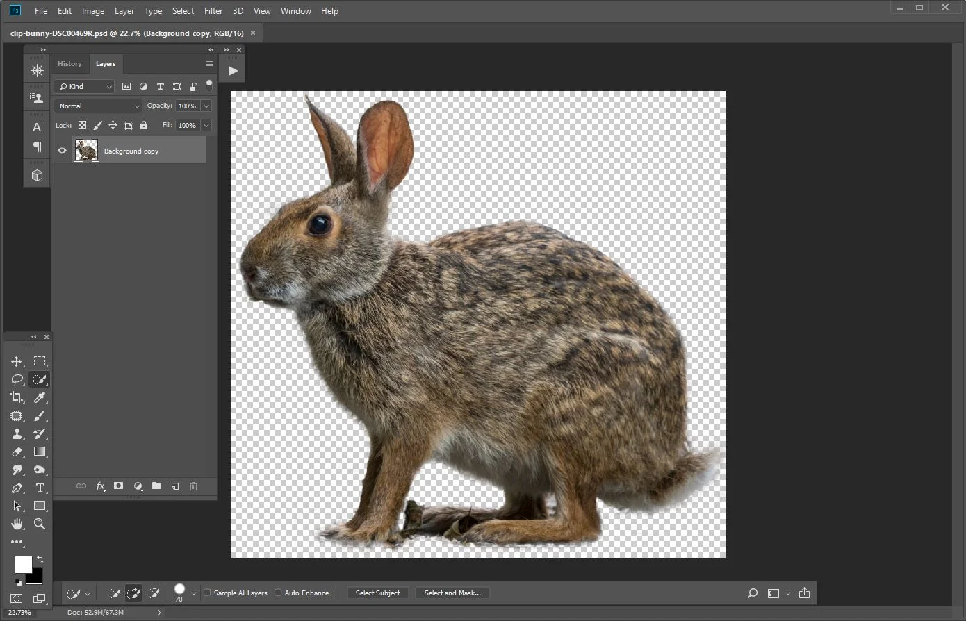Click the white foreground color swatch

click(x=22, y=563)
